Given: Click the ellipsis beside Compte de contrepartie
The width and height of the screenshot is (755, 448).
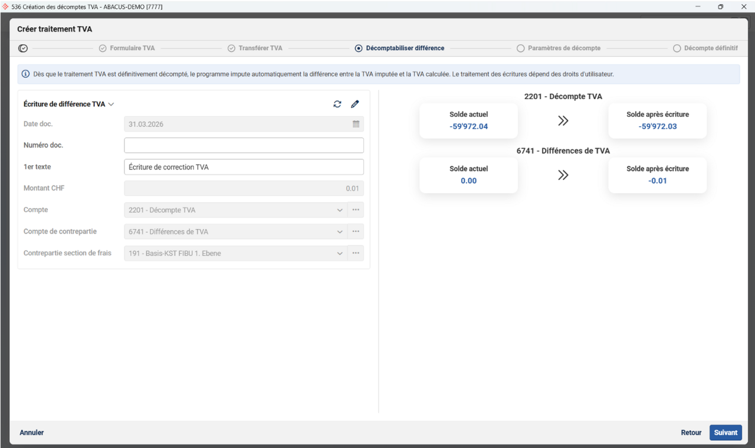Looking at the screenshot, I should [356, 232].
